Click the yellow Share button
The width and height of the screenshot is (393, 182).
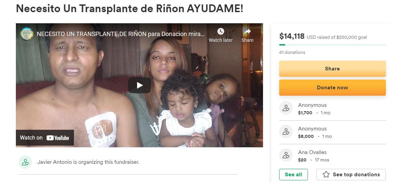pos(332,69)
